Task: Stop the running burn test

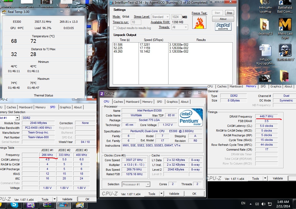Action: pos(229,13)
